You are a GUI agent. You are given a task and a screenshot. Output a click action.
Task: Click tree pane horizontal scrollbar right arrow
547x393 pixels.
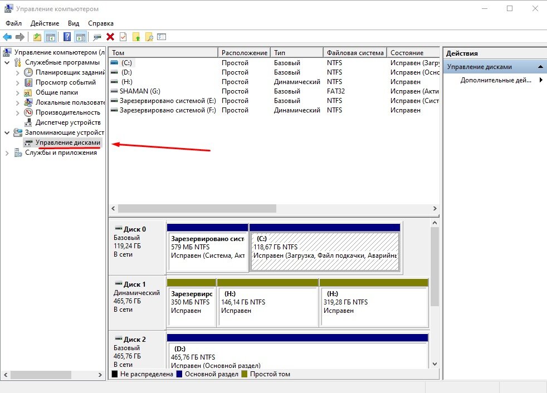pyautogui.click(x=100, y=375)
